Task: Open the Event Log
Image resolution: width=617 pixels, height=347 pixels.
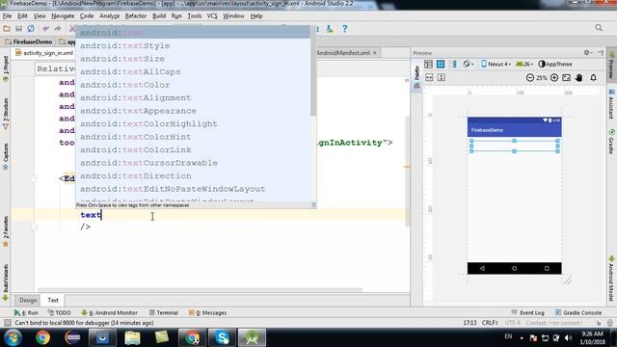Action: [527, 312]
